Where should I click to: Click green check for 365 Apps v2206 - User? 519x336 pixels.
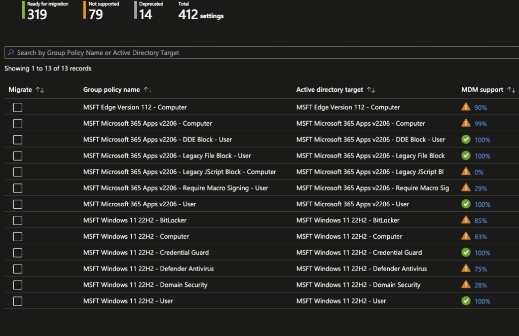point(466,204)
